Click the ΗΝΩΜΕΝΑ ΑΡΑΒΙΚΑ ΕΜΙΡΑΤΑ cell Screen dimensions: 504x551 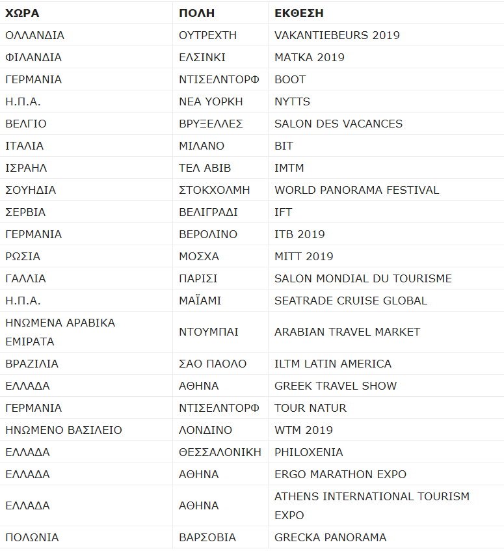coord(60,332)
